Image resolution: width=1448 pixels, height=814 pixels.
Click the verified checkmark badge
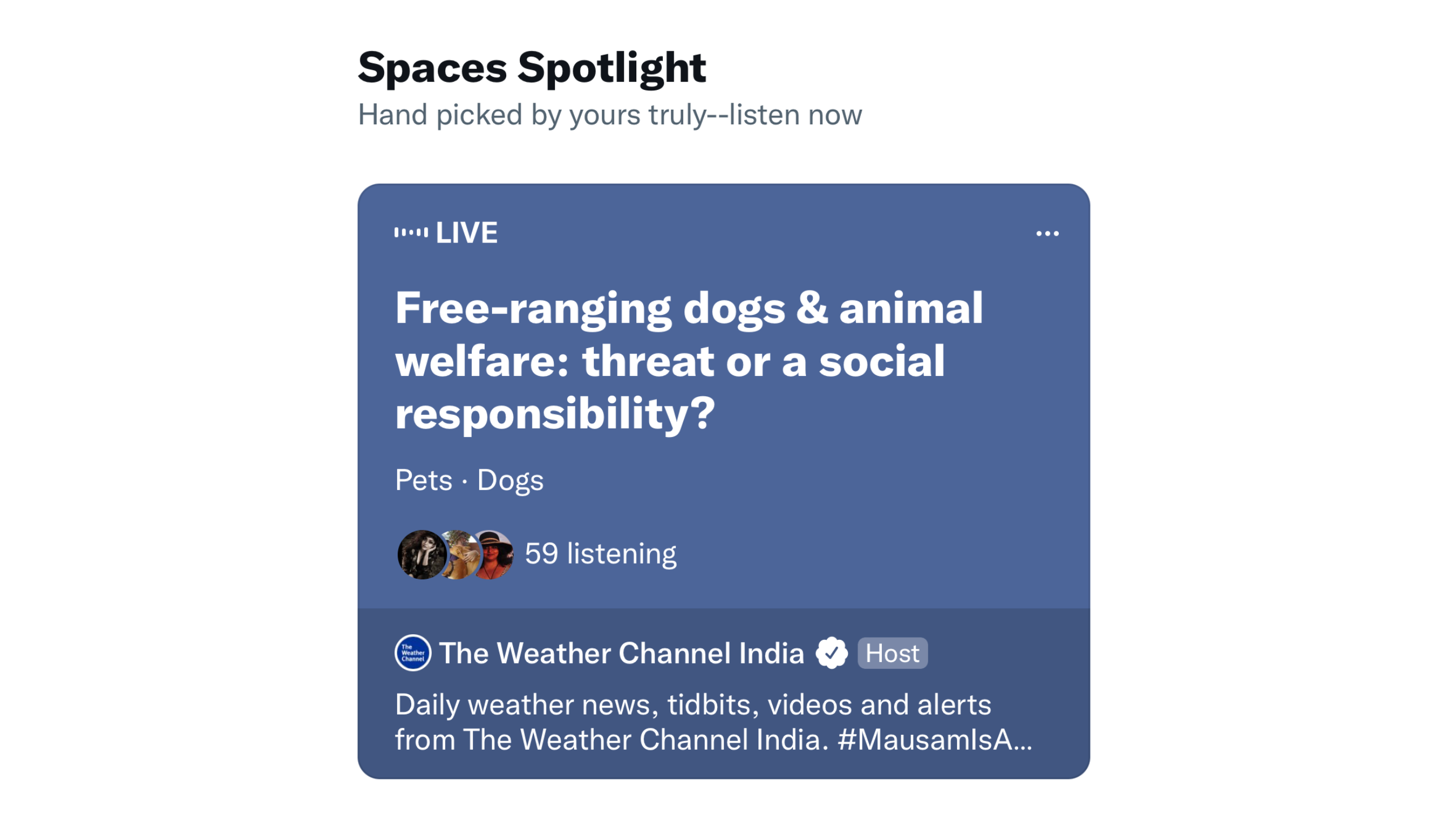pyautogui.click(x=831, y=653)
